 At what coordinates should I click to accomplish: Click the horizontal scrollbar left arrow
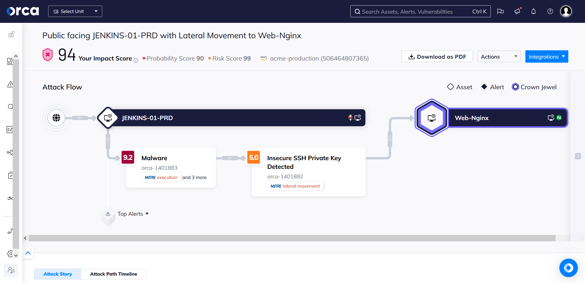coord(25,238)
